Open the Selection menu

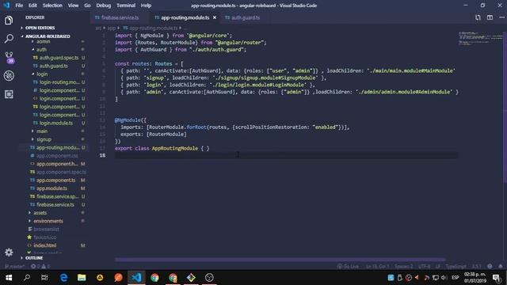tap(52, 6)
